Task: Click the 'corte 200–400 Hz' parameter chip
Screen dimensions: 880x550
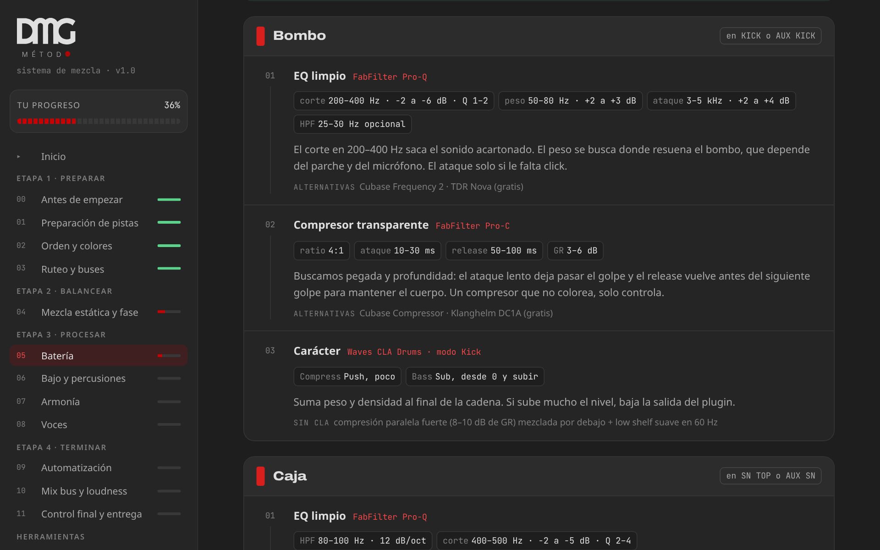Action: tap(394, 101)
